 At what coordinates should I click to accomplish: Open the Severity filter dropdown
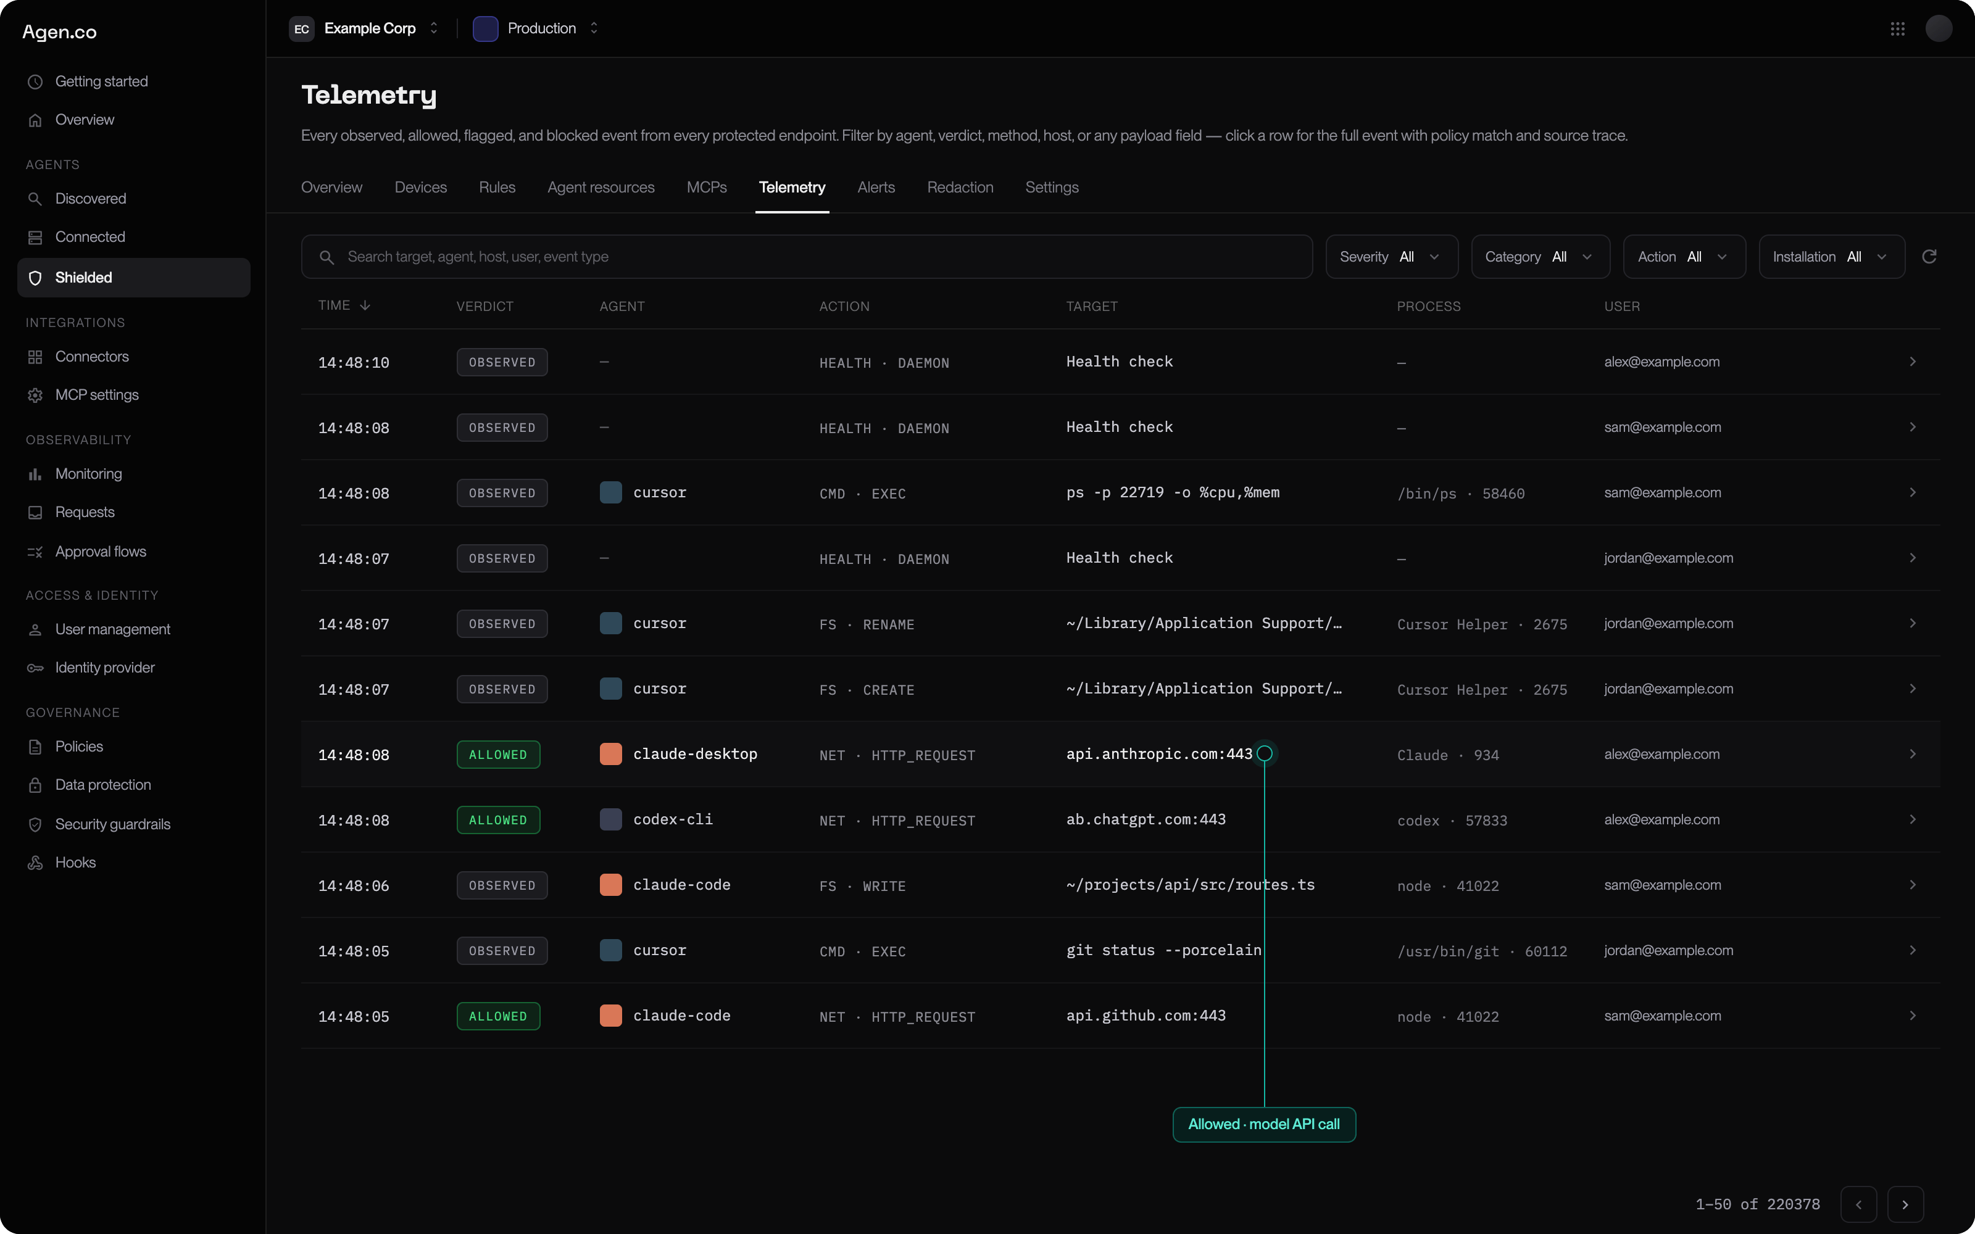tap(1392, 257)
